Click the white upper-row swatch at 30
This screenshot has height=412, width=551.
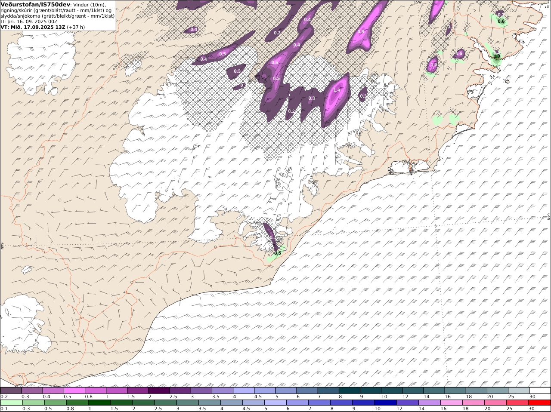(x=540, y=390)
